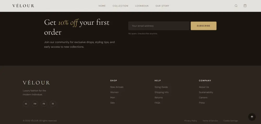Click the FB social icon
The height and width of the screenshot is (124, 261).
(44, 104)
